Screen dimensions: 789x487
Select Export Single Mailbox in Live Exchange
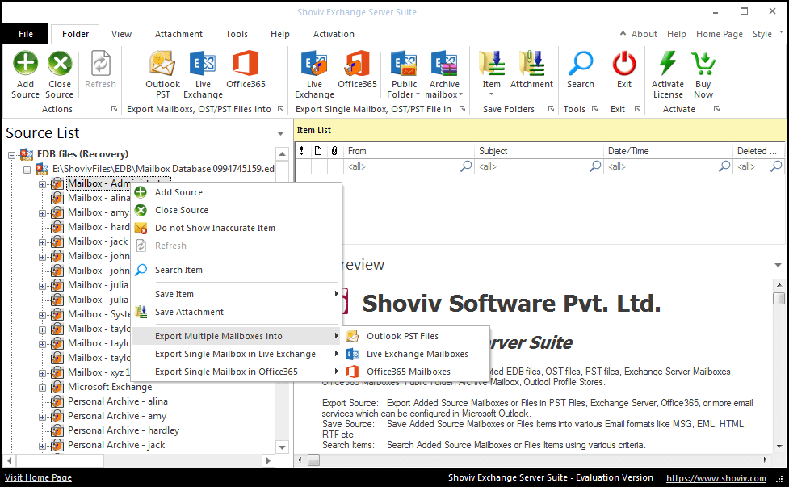click(237, 354)
